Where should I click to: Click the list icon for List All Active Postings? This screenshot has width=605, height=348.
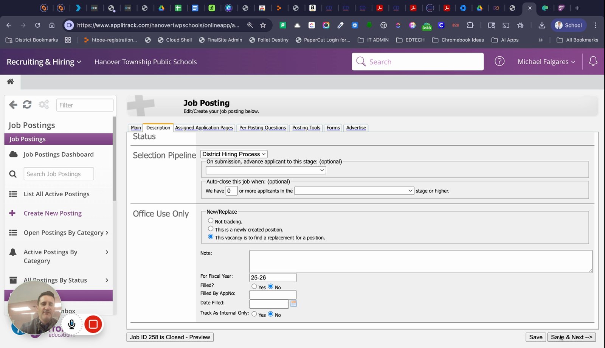[x=13, y=194]
